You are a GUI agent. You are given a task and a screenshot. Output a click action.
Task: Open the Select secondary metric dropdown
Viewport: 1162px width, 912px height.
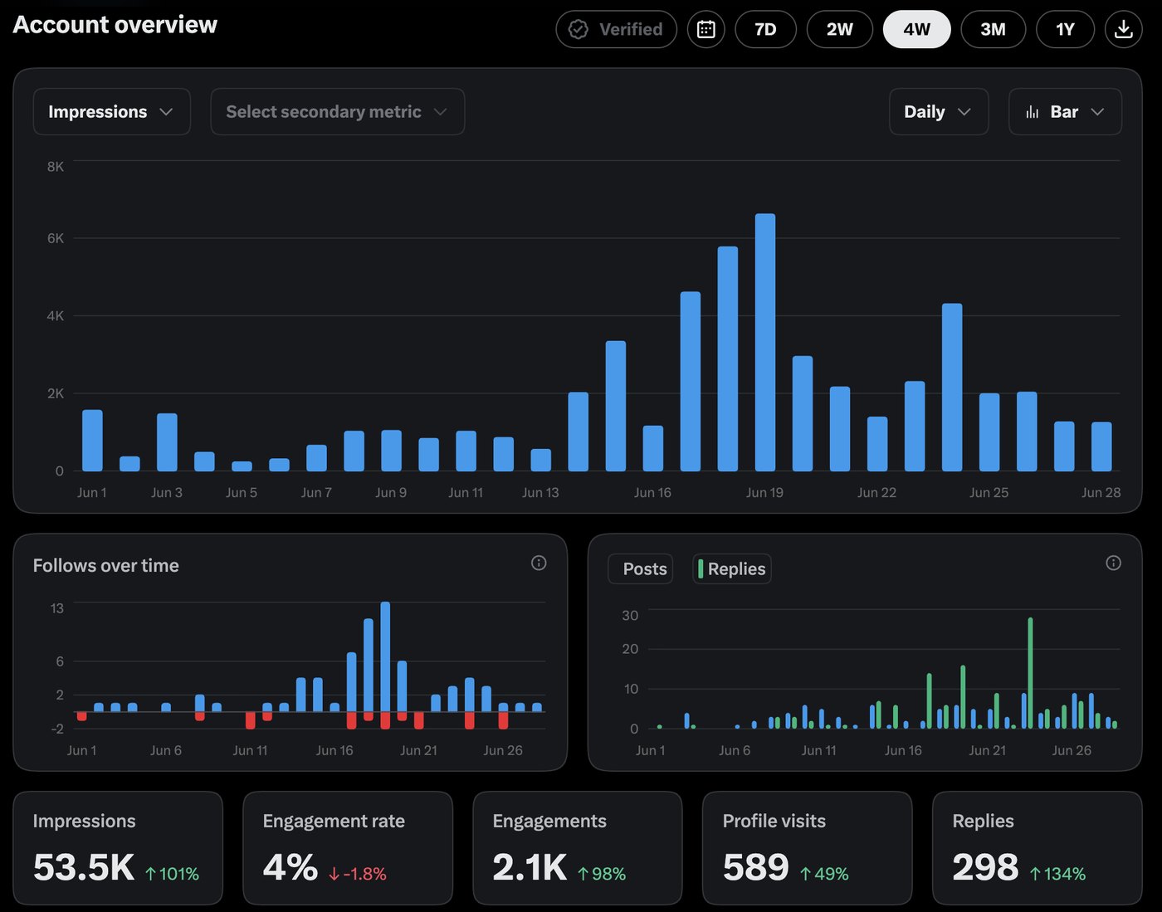coord(338,112)
